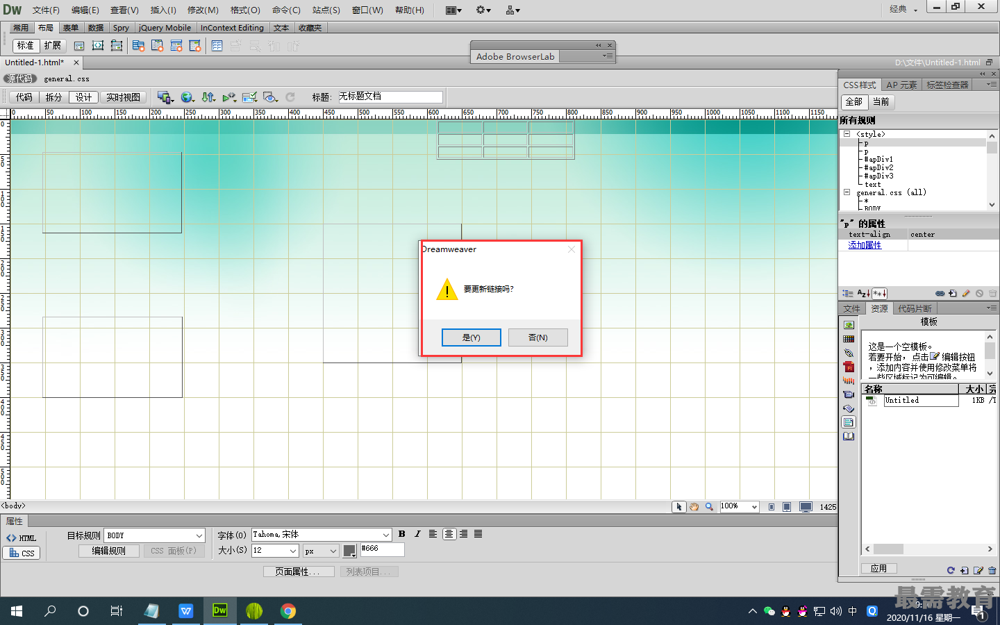The height and width of the screenshot is (625, 1000).
Task: Select #apDiv2 rule in CSS tree
Action: click(878, 167)
